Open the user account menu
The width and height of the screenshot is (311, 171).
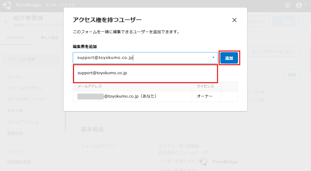click(x=301, y=5)
